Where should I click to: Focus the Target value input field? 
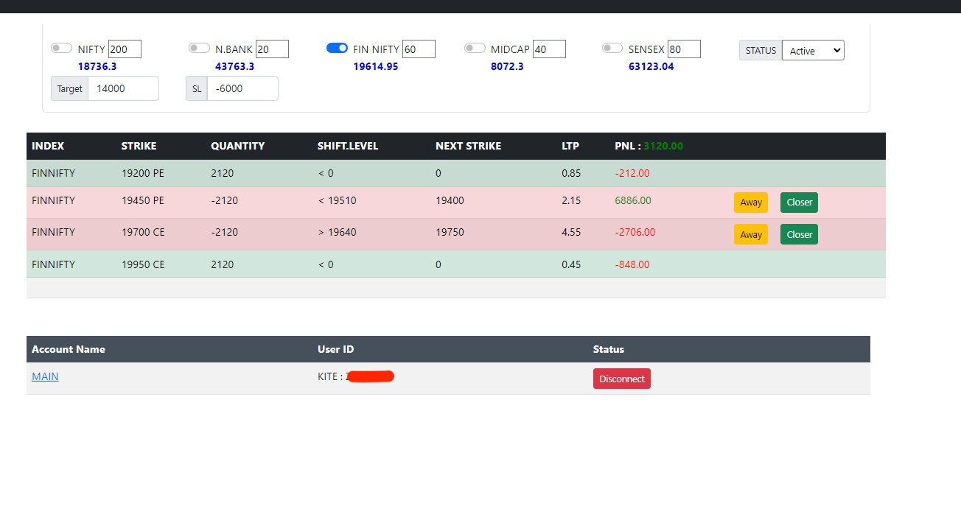coord(122,88)
